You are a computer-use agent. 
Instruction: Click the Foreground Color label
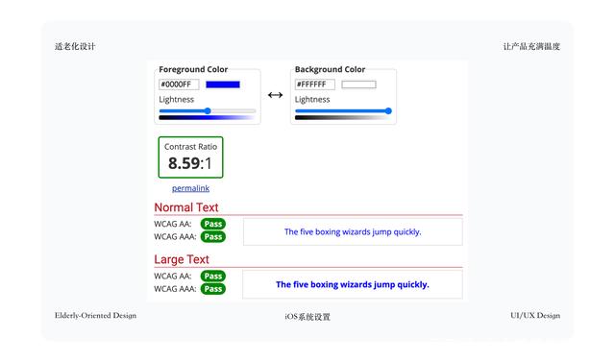coord(193,69)
